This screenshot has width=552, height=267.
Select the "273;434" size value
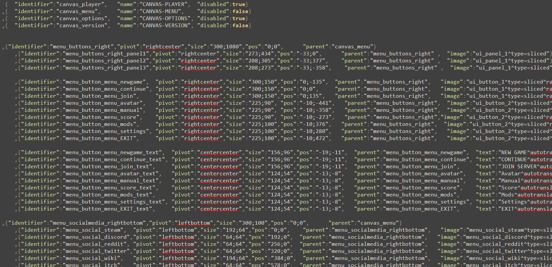pyautogui.click(x=259, y=54)
